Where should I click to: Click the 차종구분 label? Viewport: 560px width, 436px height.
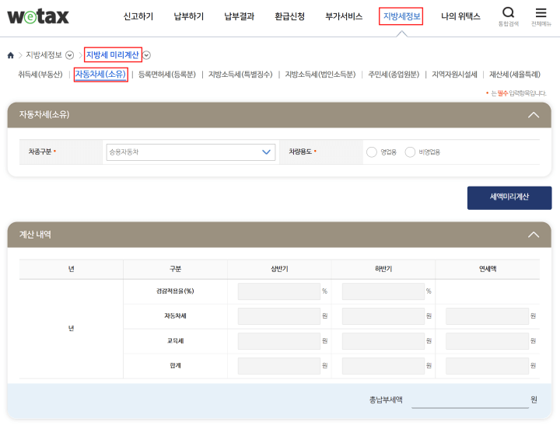click(40, 152)
